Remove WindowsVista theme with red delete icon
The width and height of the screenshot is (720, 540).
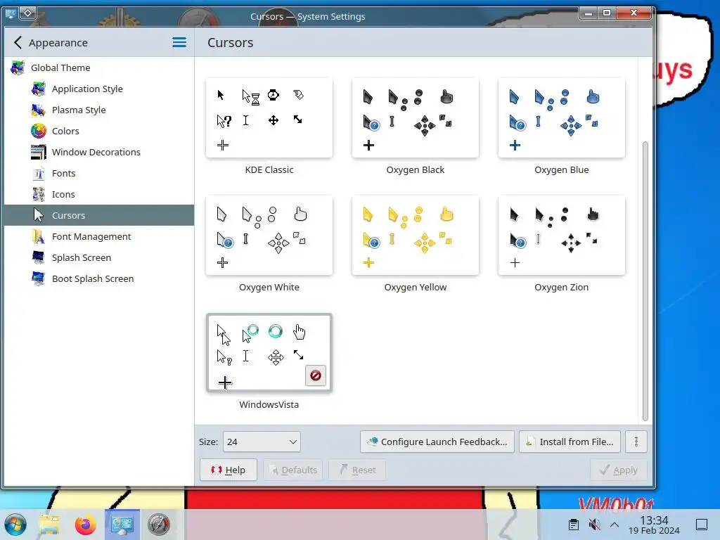point(316,375)
